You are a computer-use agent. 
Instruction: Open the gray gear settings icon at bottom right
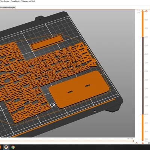[149, 143]
